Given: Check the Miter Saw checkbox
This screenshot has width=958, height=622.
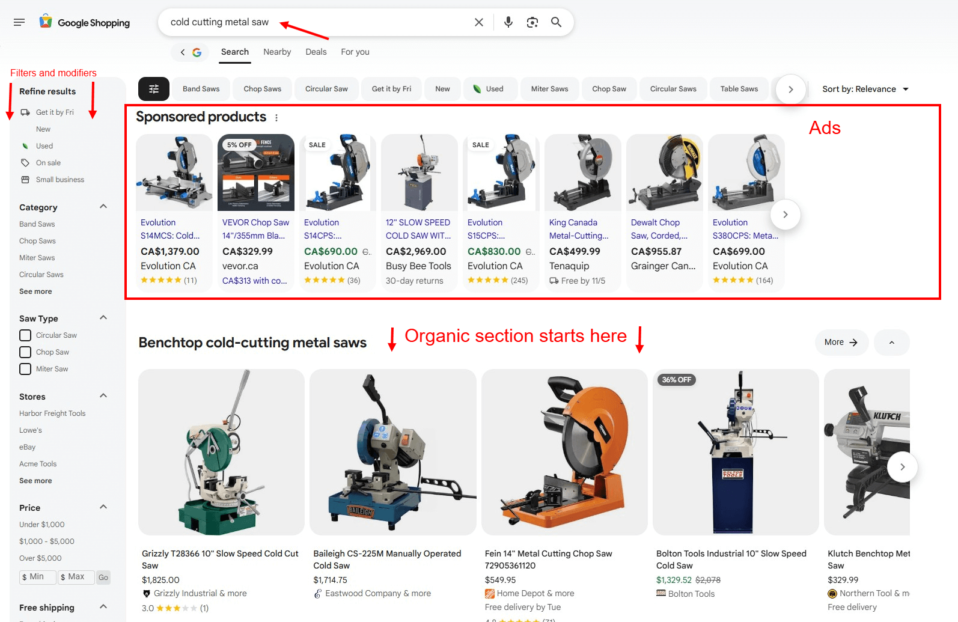Looking at the screenshot, I should point(25,369).
